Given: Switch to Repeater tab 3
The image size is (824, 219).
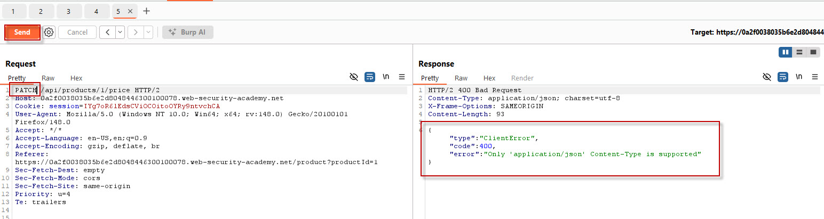Looking at the screenshot, I should pos(68,11).
